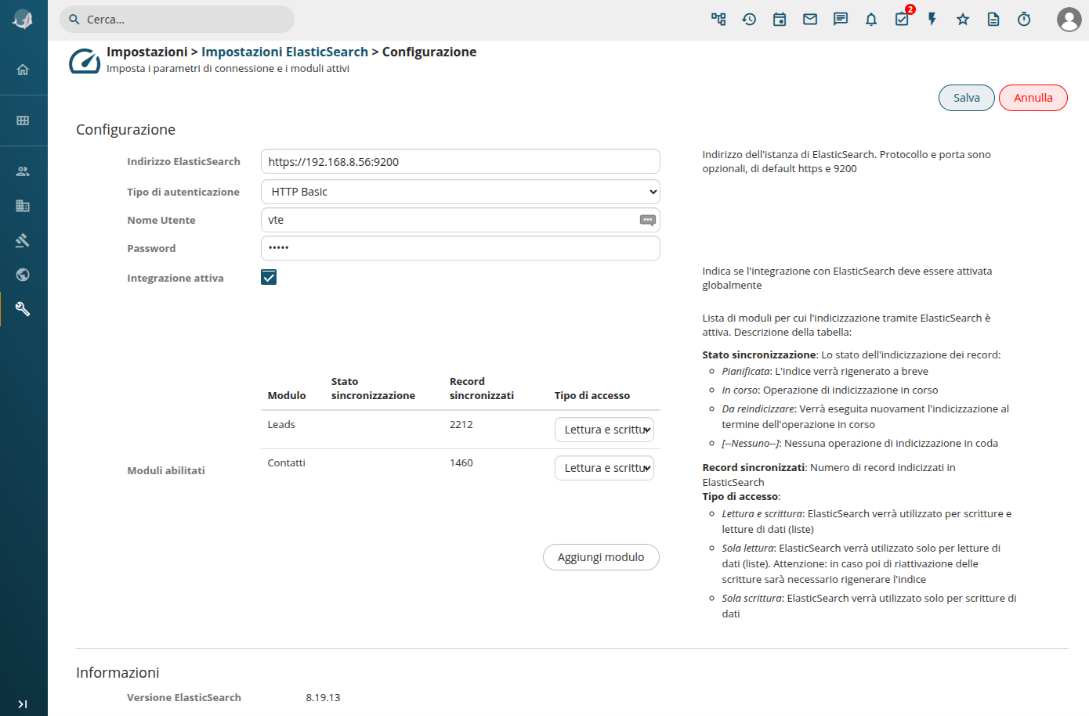Open the task checklist icon with badge 2
1089x716 pixels.
click(x=903, y=18)
